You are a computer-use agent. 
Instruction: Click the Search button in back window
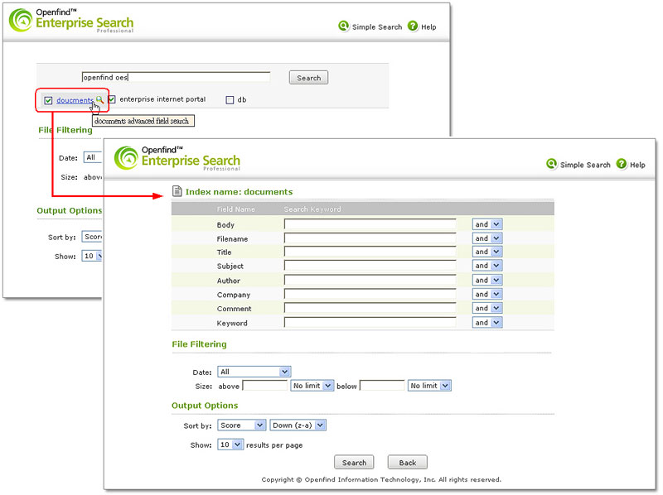click(308, 78)
